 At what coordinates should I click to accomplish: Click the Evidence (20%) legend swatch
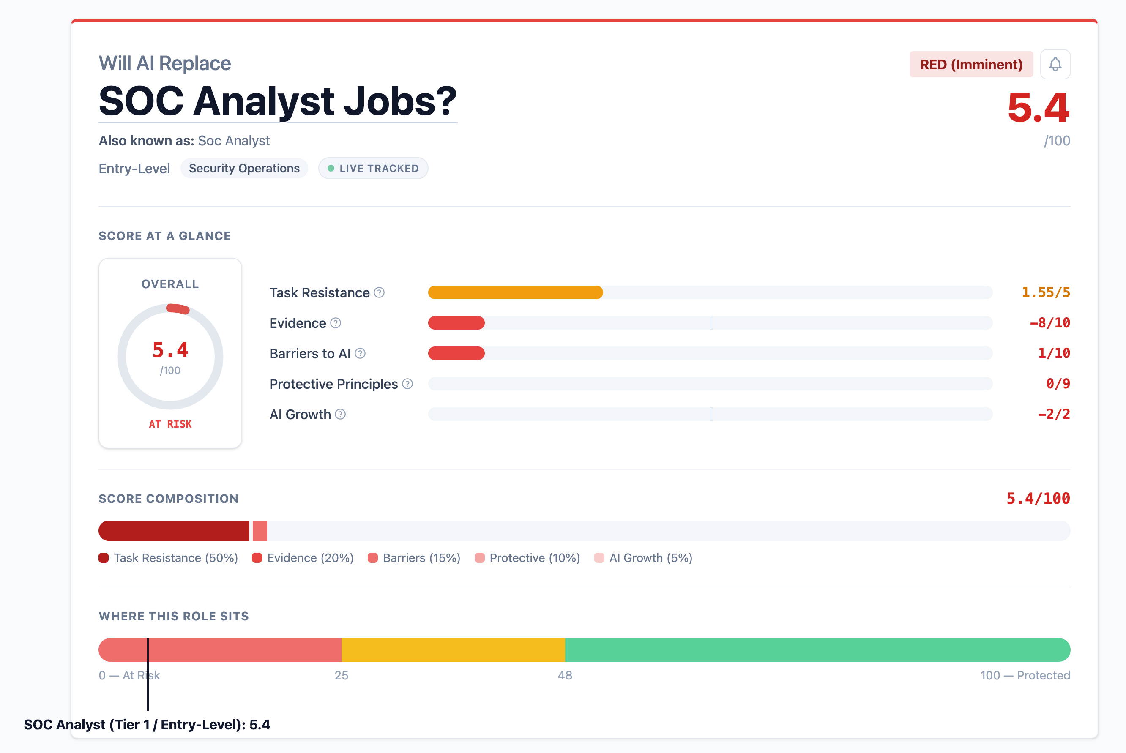(x=257, y=557)
